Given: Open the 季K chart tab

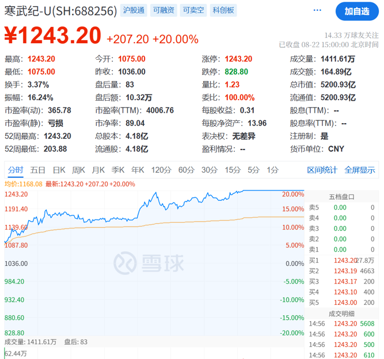Looking at the screenshot, I should coord(118,170).
